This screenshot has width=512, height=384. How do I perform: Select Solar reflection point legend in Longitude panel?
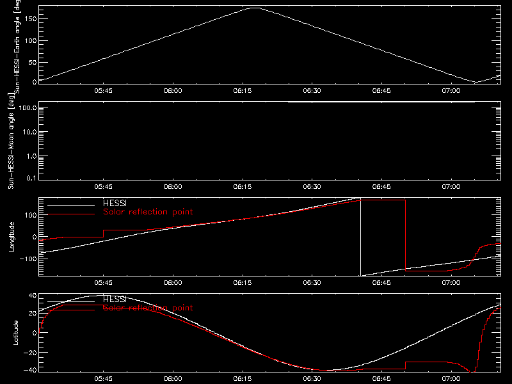[x=148, y=212]
